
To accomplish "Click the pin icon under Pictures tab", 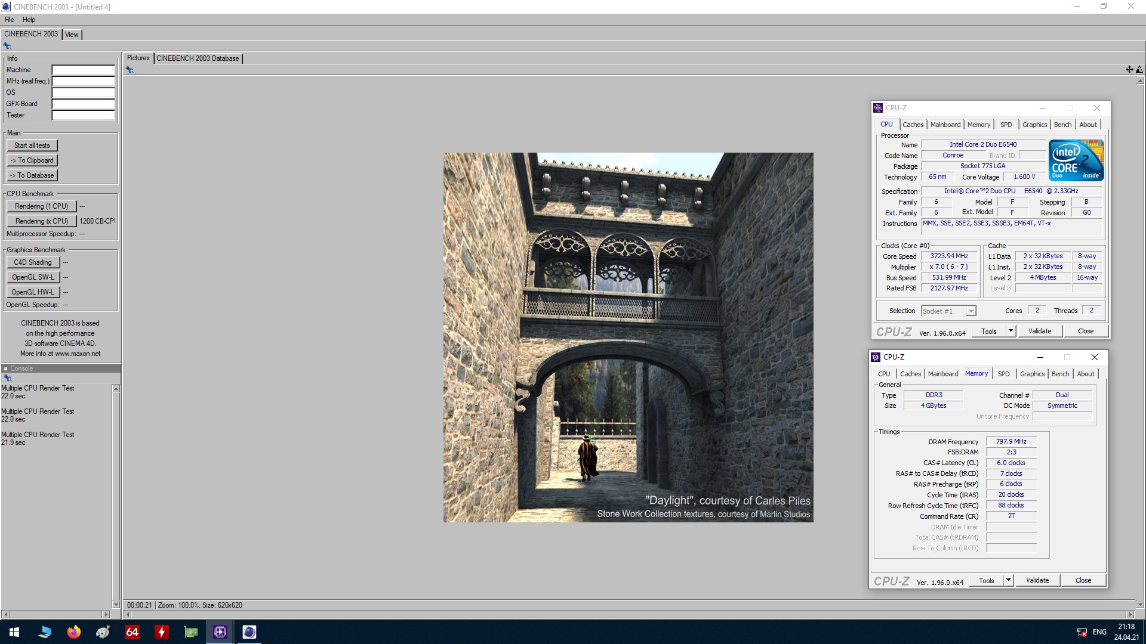I will click(x=130, y=70).
